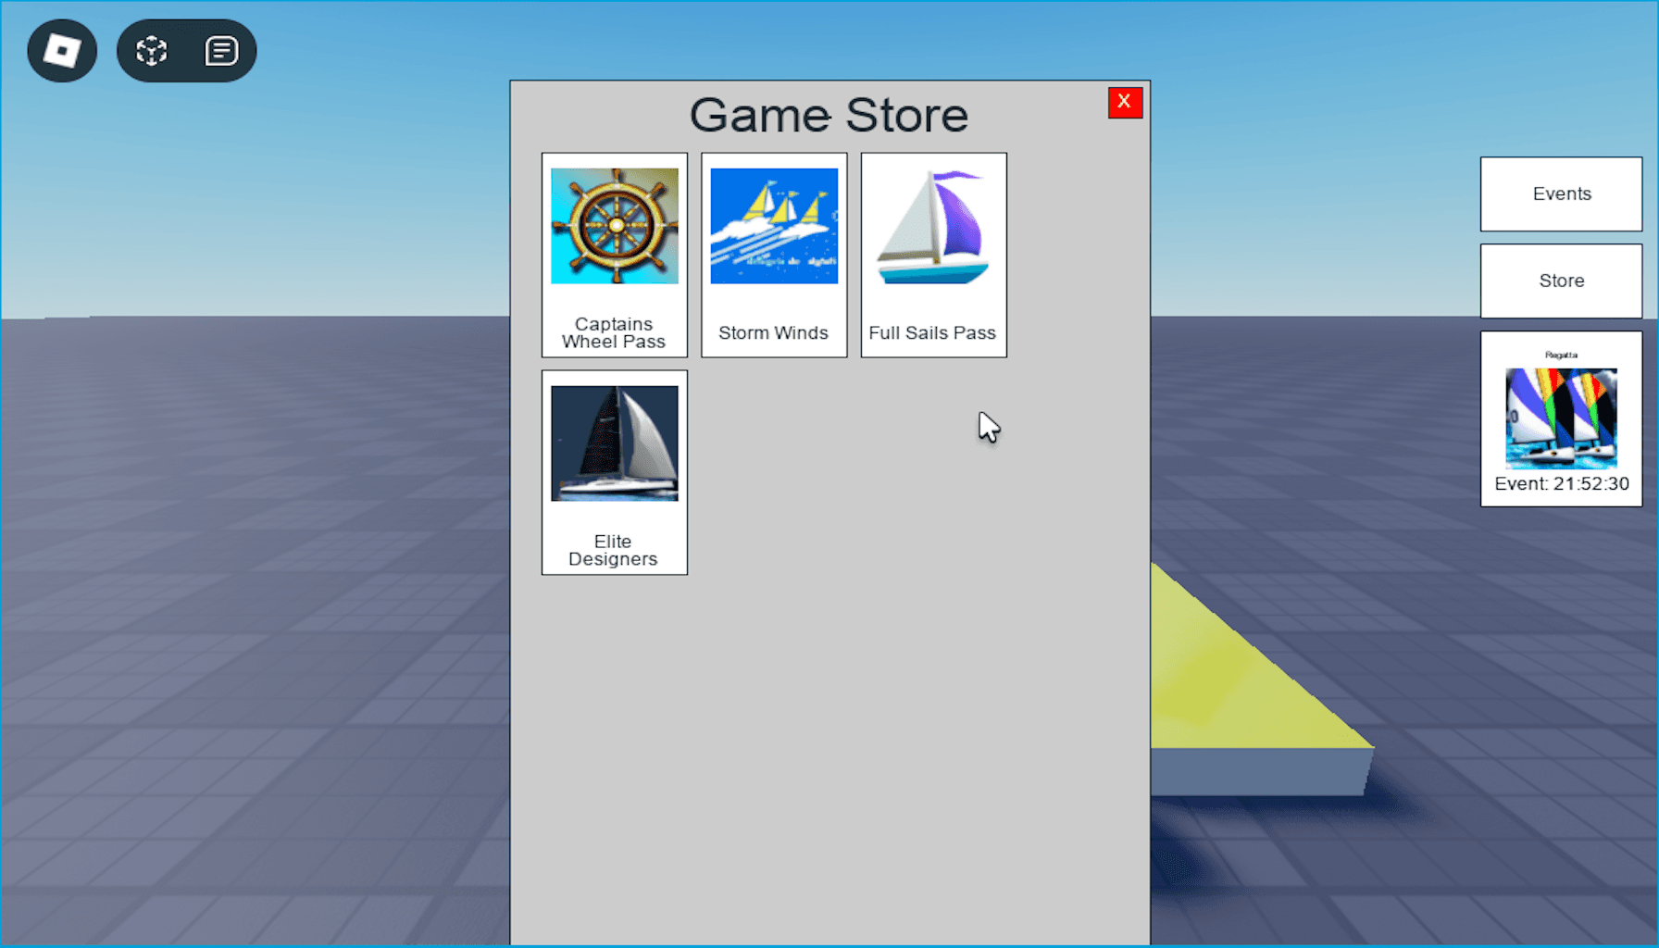Toggle the chat window icon

click(221, 51)
